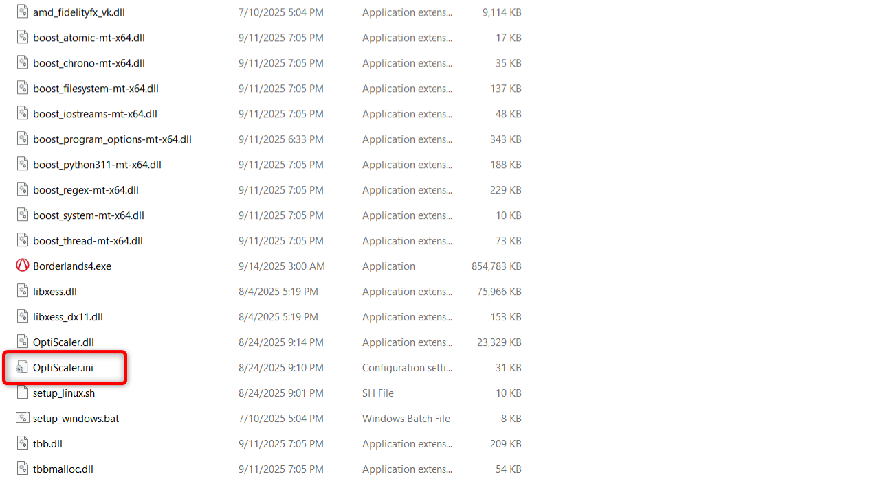873x490 pixels.
Task: Click the 854,783 KB size of Borderlands4.exe
Action: coord(496,266)
